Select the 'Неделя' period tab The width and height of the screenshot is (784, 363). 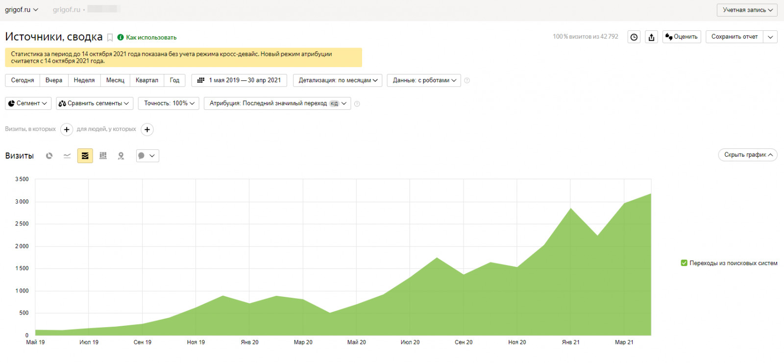[x=84, y=80]
